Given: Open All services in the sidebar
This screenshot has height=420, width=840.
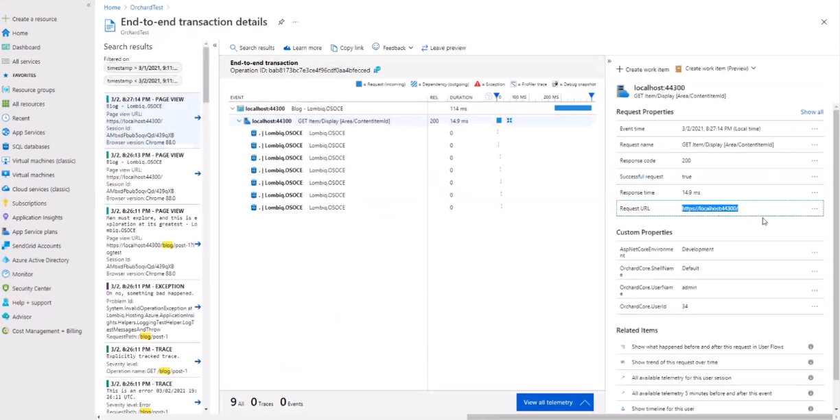Looking at the screenshot, I should pyautogui.click(x=26, y=62).
